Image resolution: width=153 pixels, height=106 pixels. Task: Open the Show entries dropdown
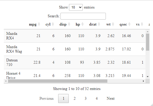[x=76, y=7]
